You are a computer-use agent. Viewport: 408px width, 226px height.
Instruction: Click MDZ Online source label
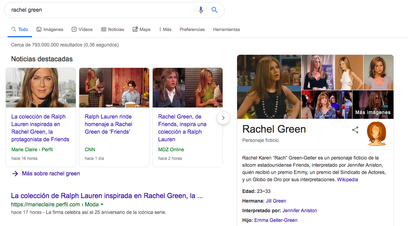coord(171,150)
